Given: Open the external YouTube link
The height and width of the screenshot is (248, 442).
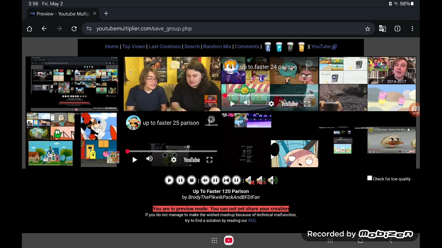Looking at the screenshot, I should coord(324,46).
